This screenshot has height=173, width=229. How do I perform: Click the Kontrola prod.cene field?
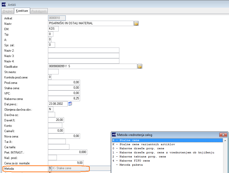point(50,77)
